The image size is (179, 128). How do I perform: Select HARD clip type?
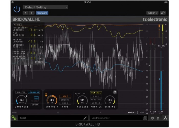[65, 103]
